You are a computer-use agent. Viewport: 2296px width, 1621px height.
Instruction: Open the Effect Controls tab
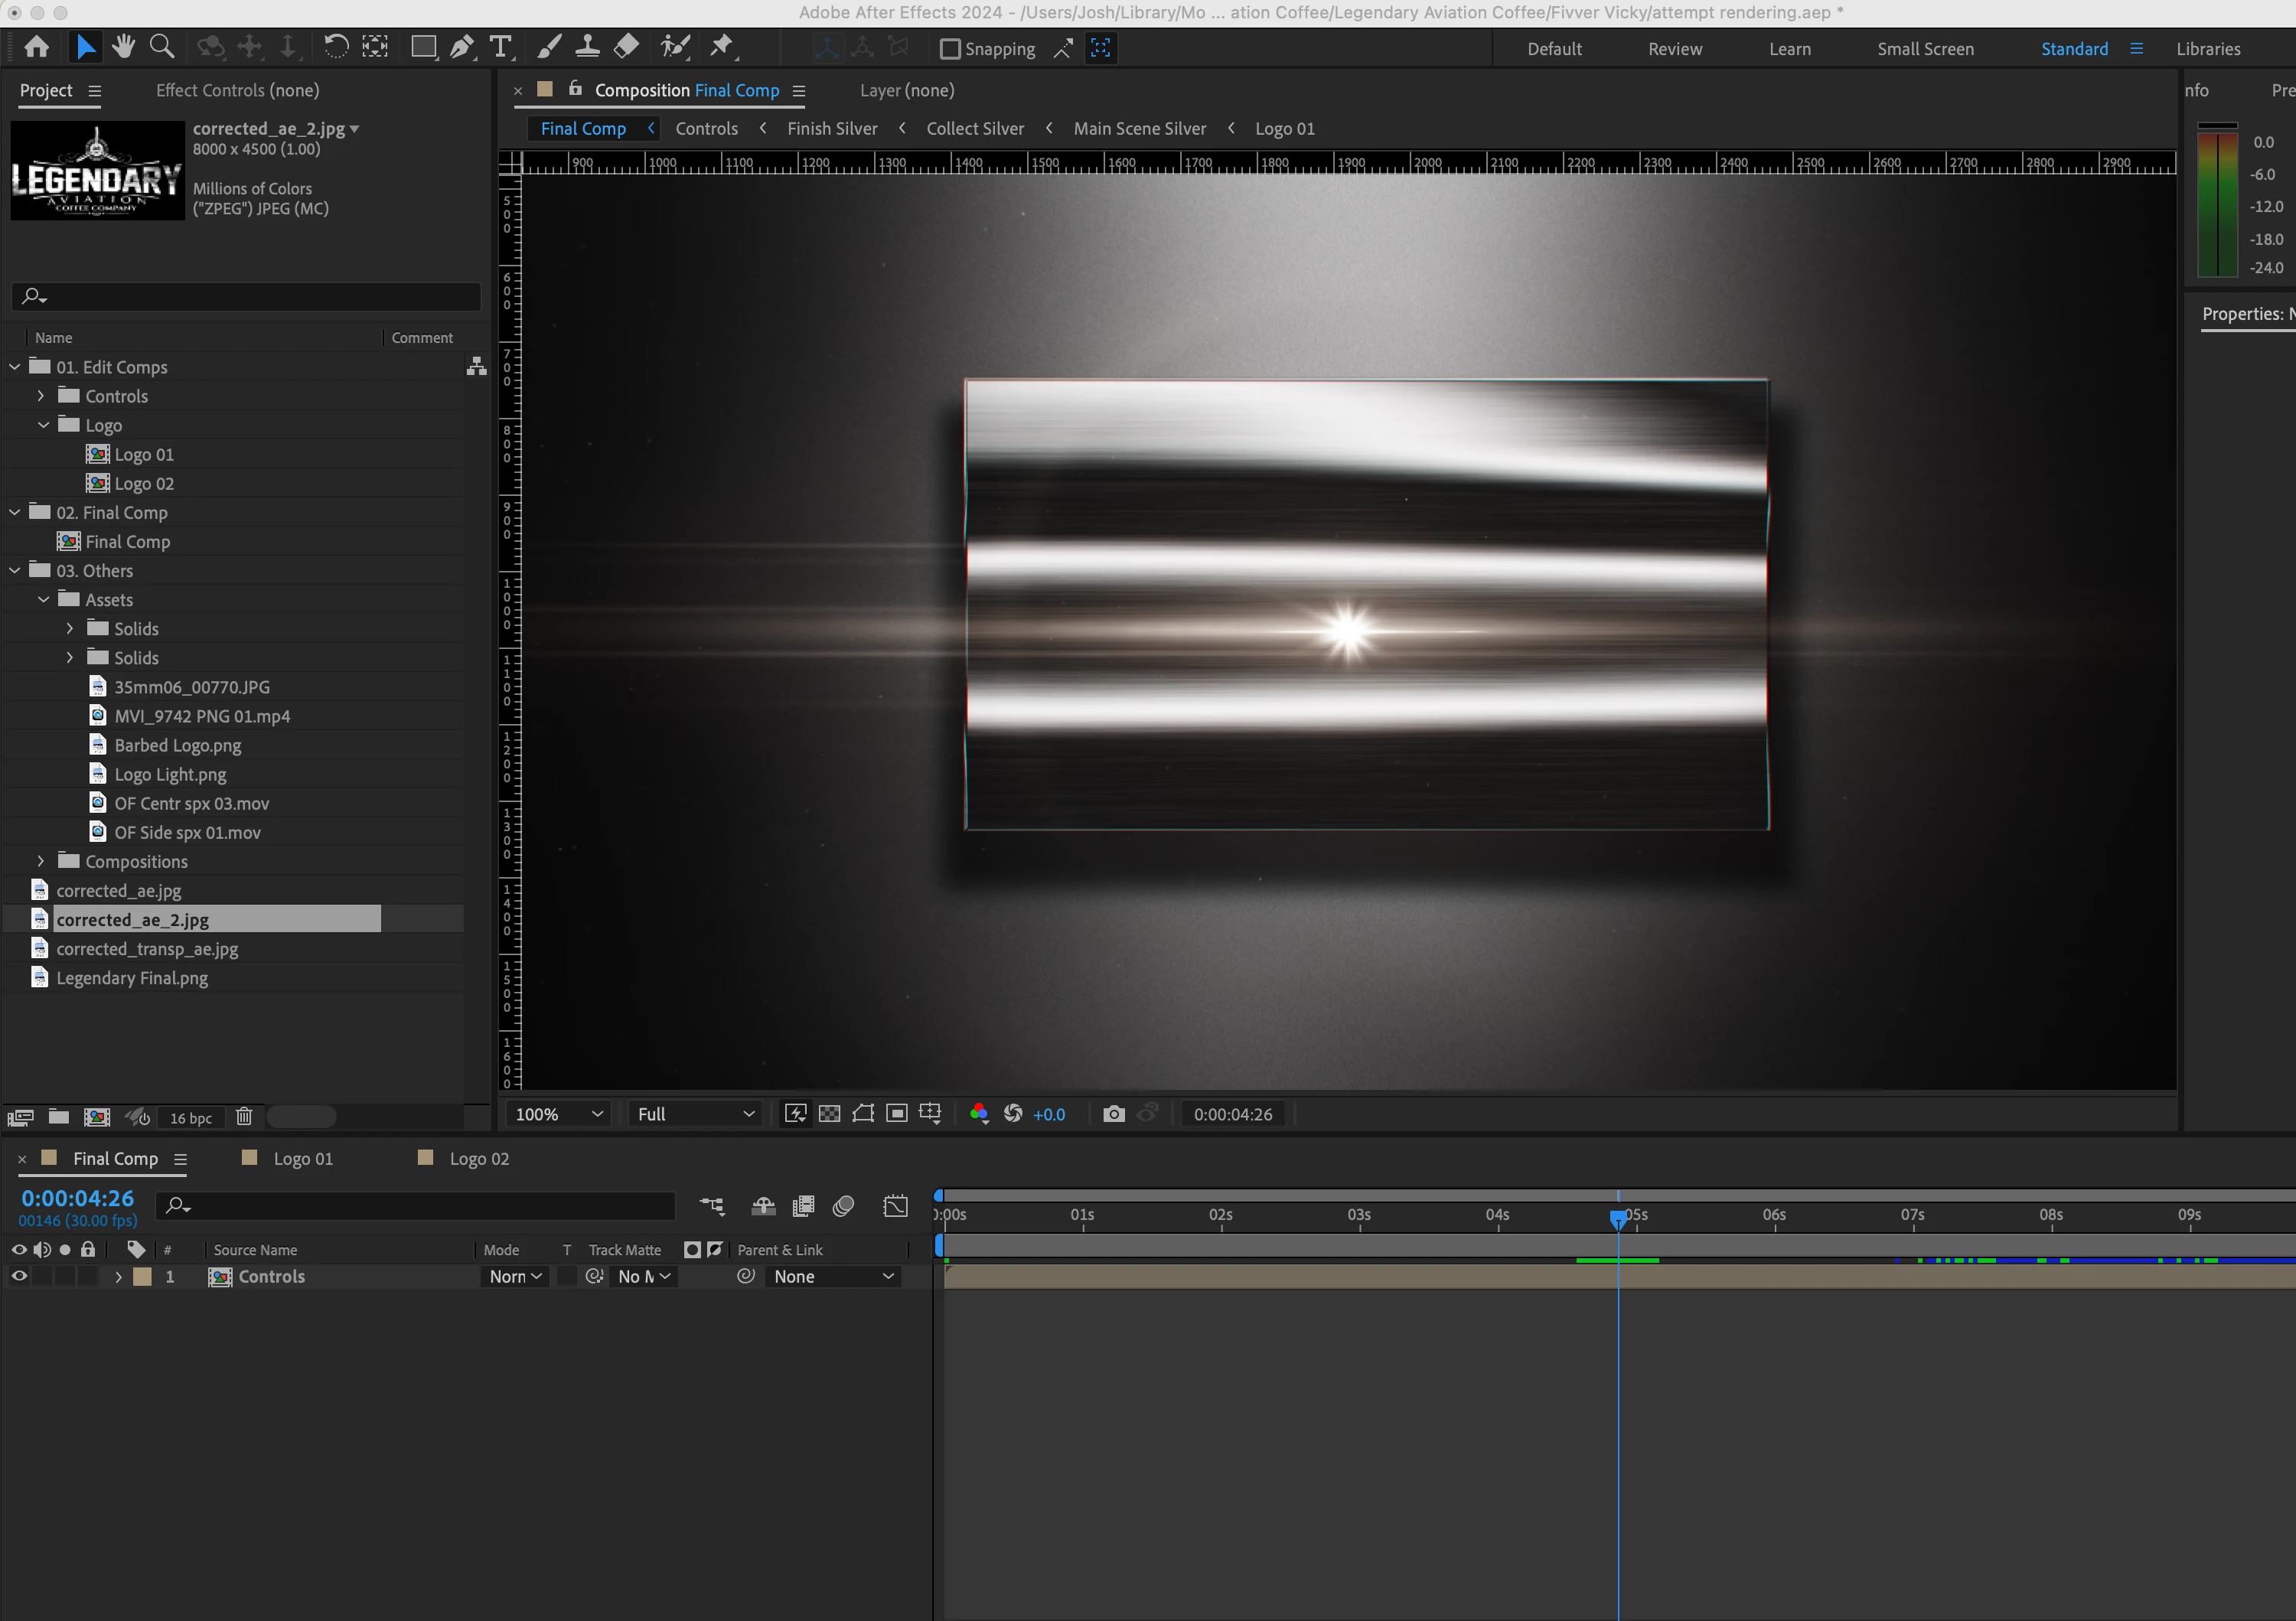click(237, 90)
